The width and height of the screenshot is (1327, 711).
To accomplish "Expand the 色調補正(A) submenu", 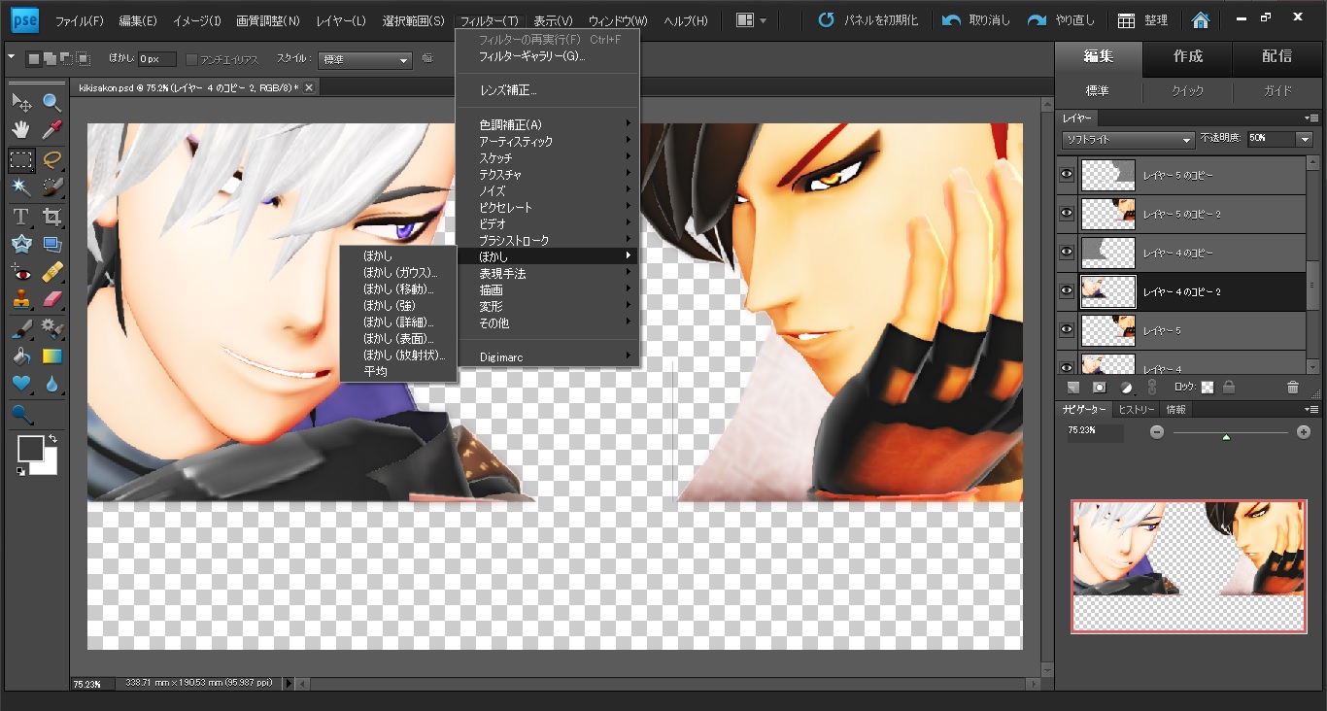I will click(x=548, y=124).
